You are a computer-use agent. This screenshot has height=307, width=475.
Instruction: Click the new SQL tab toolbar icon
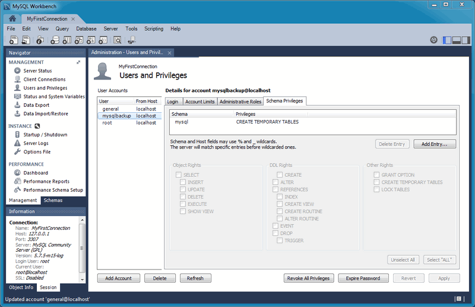click(14, 40)
